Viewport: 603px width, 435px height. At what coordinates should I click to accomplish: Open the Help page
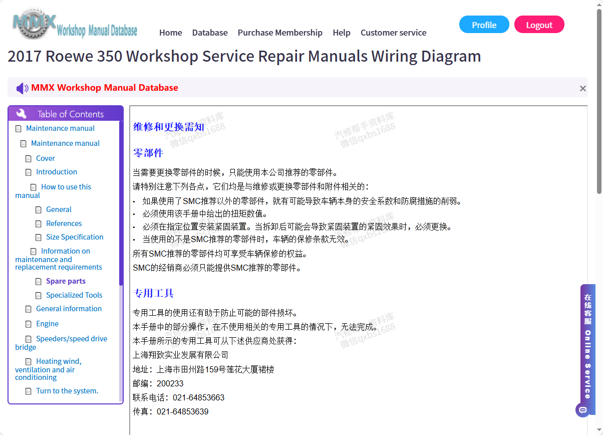click(x=342, y=33)
